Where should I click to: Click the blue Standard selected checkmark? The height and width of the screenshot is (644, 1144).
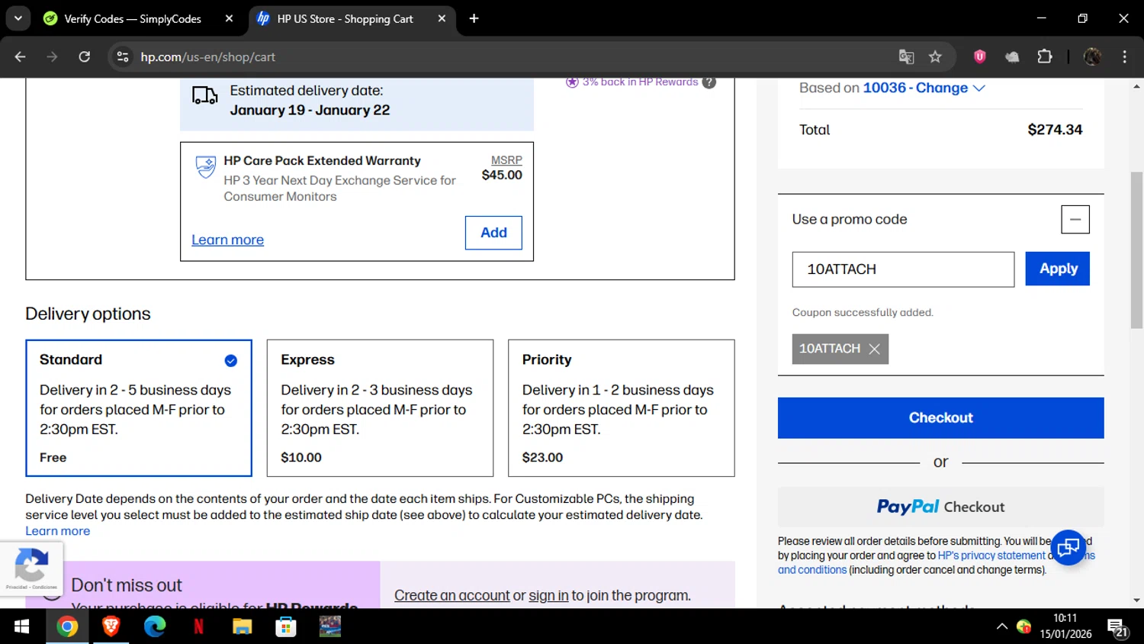point(231,361)
